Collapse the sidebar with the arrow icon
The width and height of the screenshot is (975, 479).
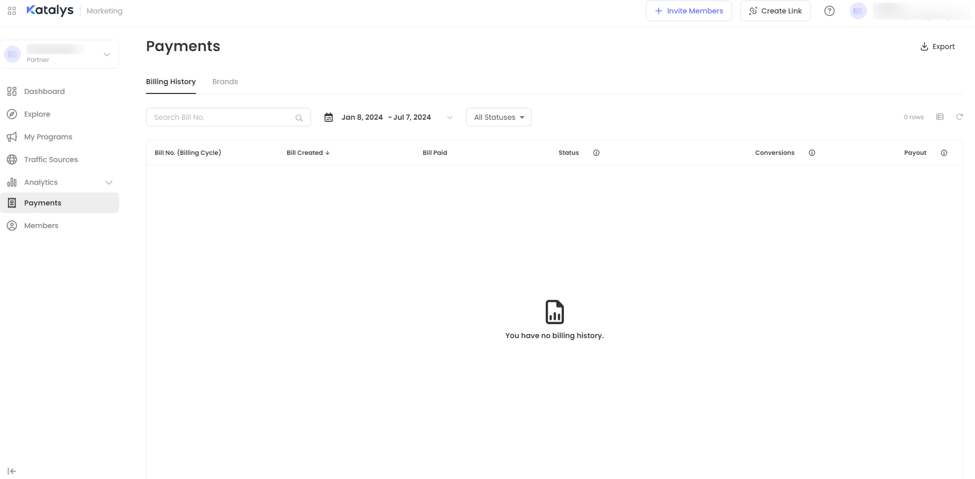pos(12,471)
